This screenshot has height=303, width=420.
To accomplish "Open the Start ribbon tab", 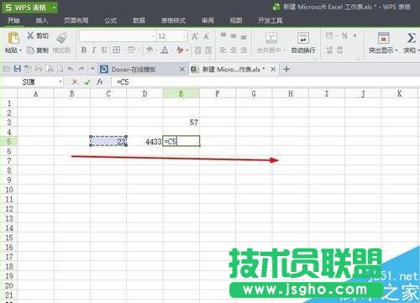I will coord(13,20).
